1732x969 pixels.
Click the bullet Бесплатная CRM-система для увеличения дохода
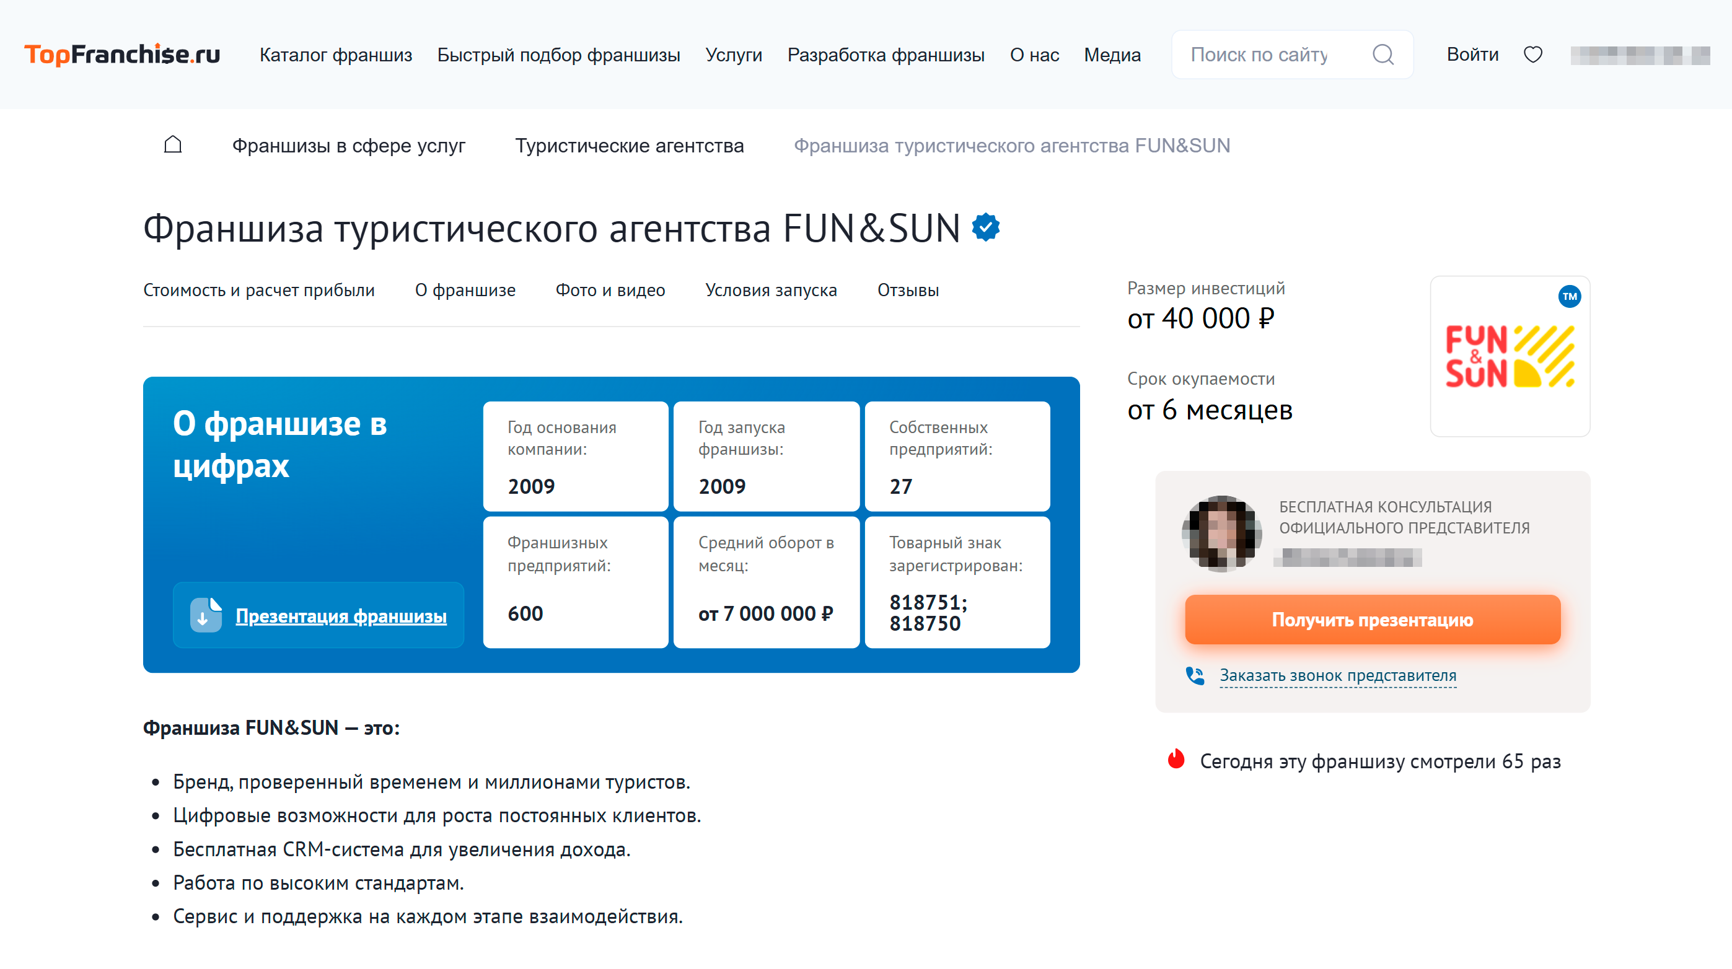(402, 849)
